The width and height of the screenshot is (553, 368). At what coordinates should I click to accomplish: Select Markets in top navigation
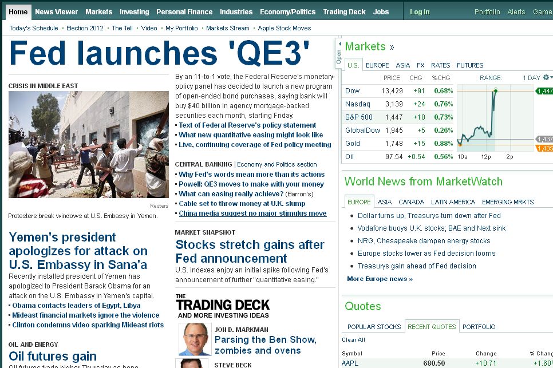click(98, 11)
